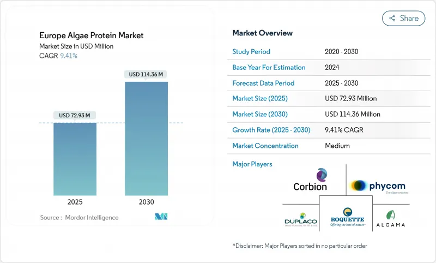Click the Major Players disclaimer text
Image resolution: width=436 pixels, height=263 pixels.
click(299, 246)
